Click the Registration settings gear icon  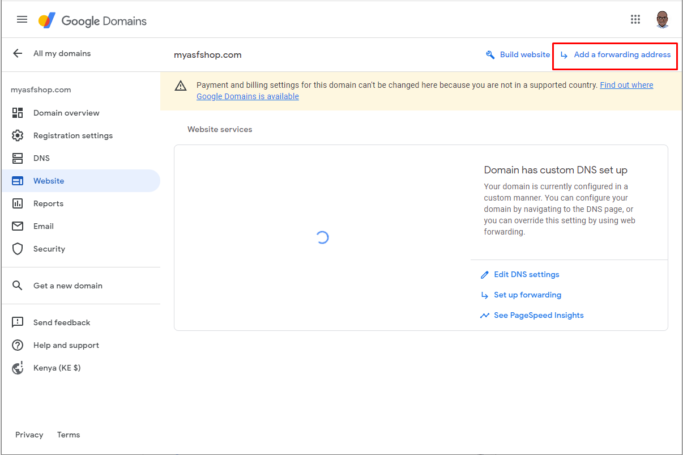point(18,135)
